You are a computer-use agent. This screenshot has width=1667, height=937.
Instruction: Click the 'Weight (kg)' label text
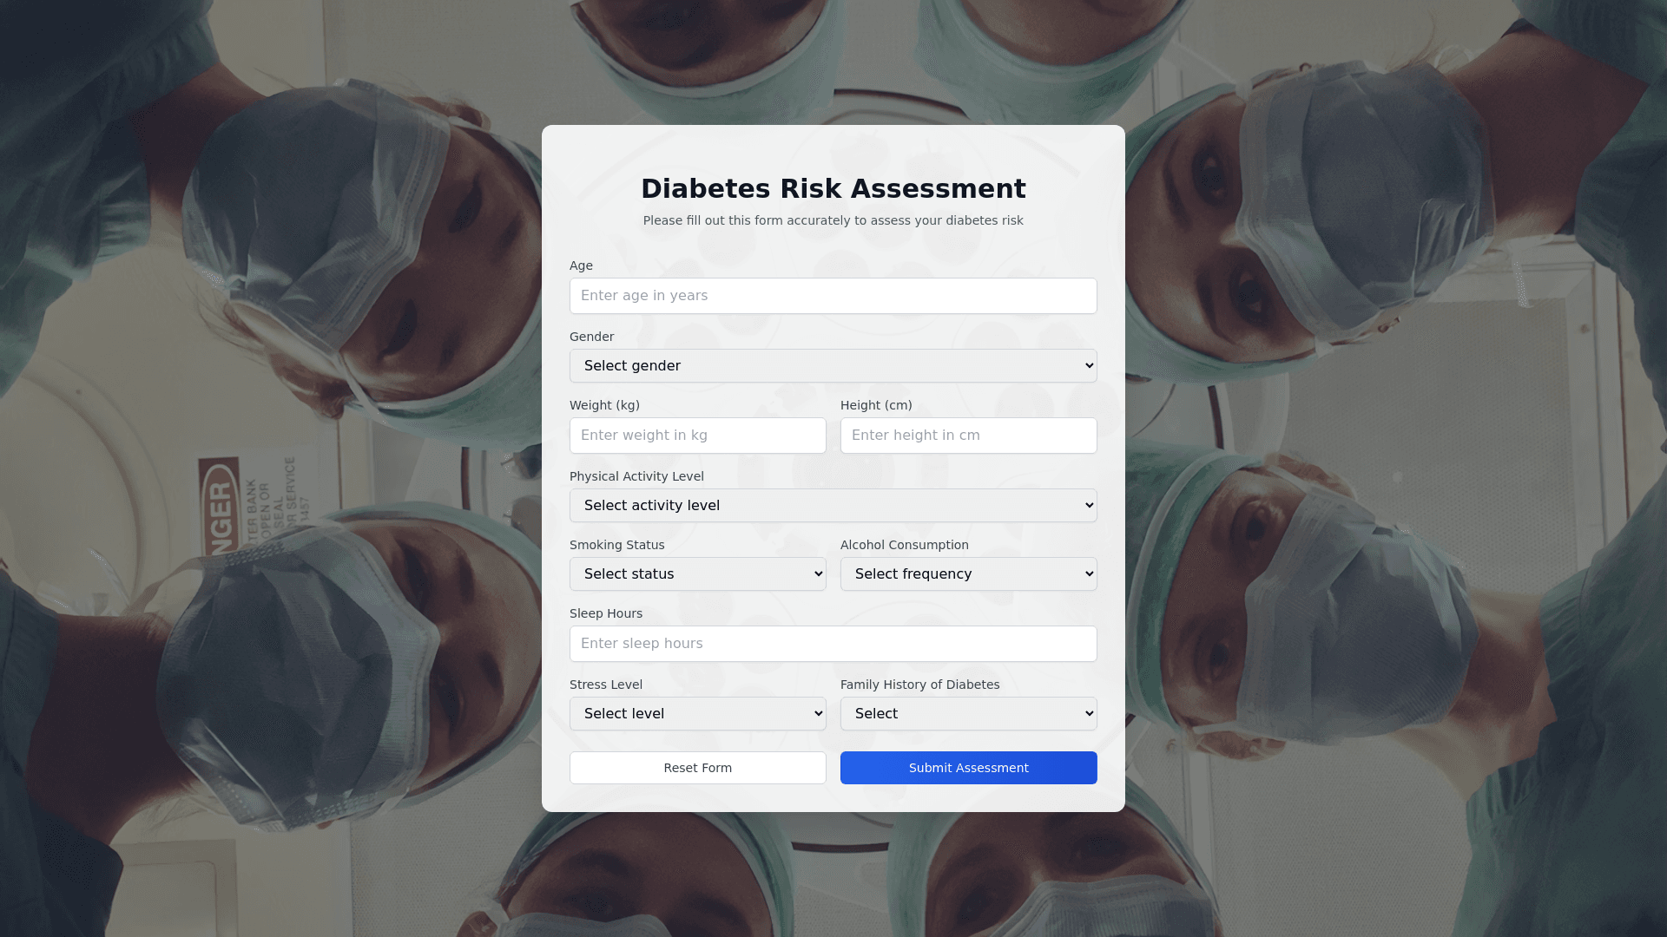[x=604, y=405]
